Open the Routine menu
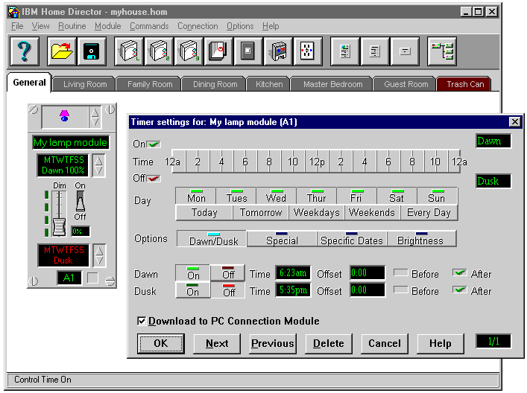This screenshot has height=393, width=527. (x=72, y=26)
